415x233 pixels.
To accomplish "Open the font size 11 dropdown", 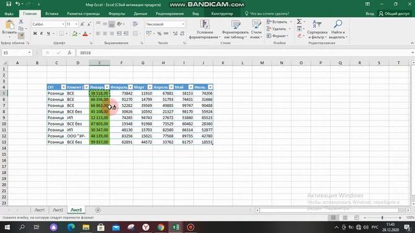I will coord(77,25).
